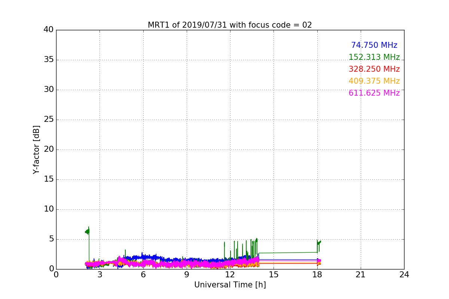449x299 pixels.
Task: Click the x-axis tick label 9
Action: click(187, 275)
